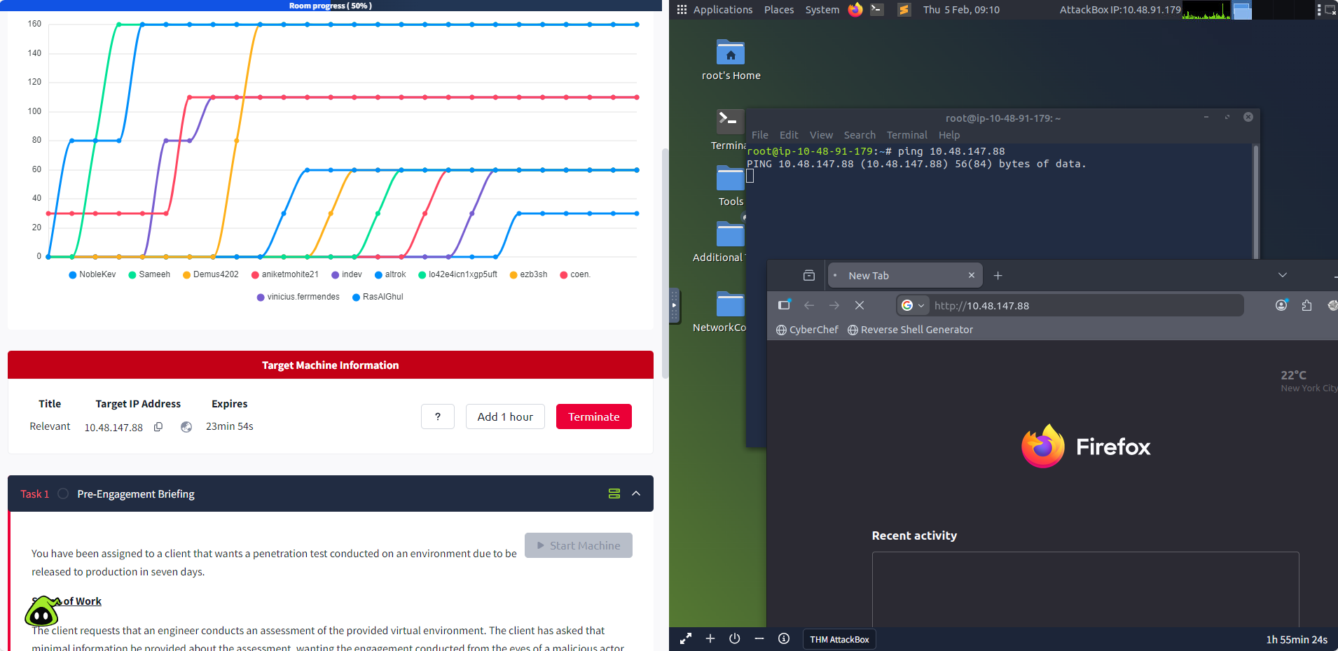Open root's Home folder icon
Screen dimensions: 1338x651
(x=730, y=53)
